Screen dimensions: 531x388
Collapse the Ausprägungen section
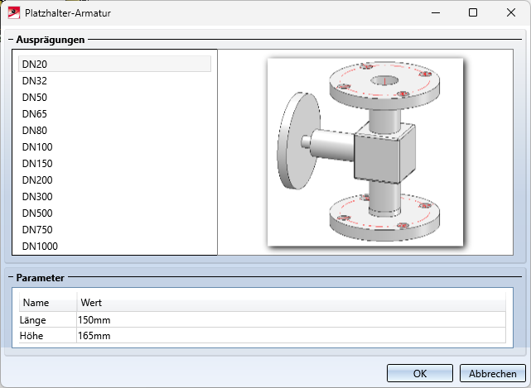click(x=11, y=40)
